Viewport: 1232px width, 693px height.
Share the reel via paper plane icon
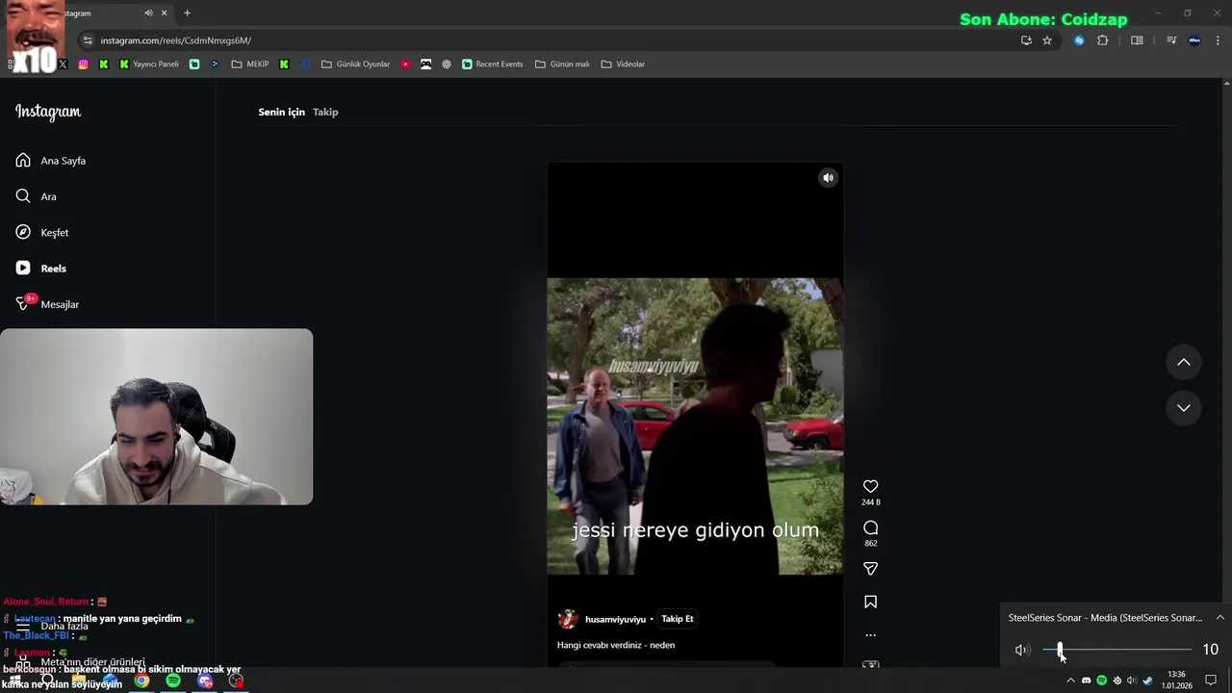pyautogui.click(x=870, y=569)
